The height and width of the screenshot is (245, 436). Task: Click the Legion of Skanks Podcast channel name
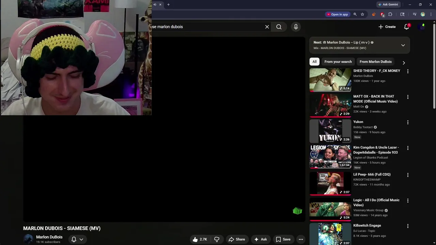click(x=371, y=158)
